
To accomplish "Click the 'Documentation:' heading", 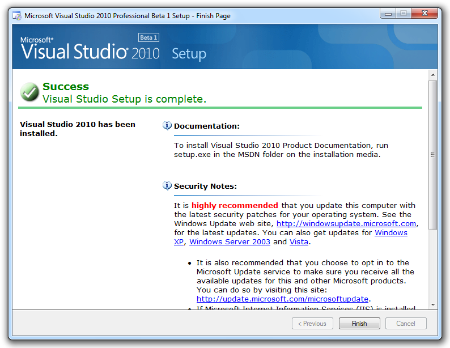I will 207,126.
